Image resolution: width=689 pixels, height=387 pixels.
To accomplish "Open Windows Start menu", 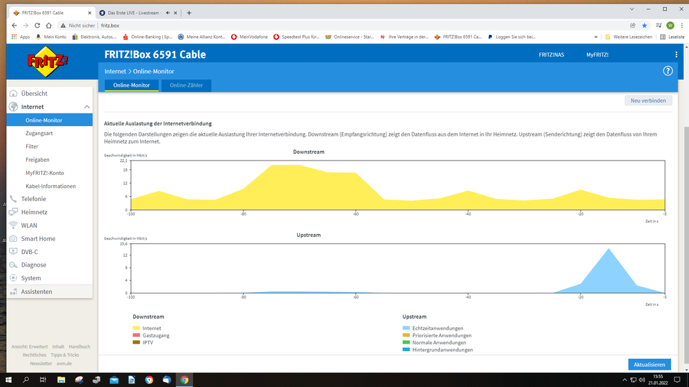I will tap(8, 380).
